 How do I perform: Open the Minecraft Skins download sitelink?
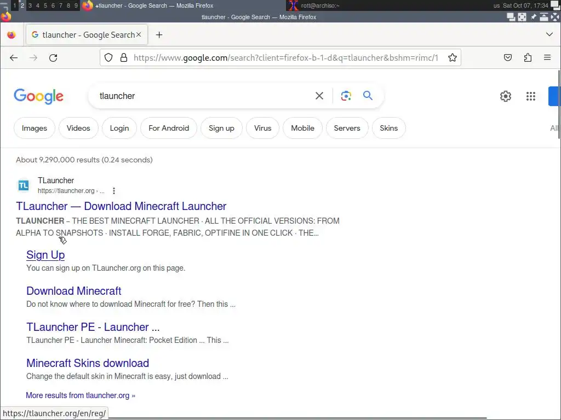pyautogui.click(x=88, y=363)
